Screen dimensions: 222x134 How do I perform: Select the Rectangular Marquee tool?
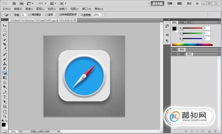[5, 30]
